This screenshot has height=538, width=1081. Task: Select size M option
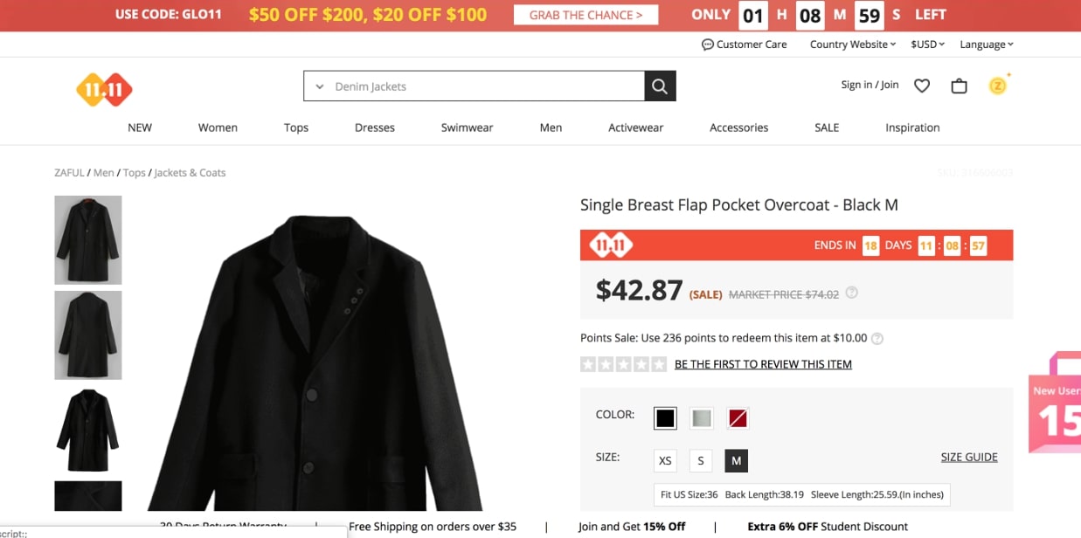click(x=736, y=460)
